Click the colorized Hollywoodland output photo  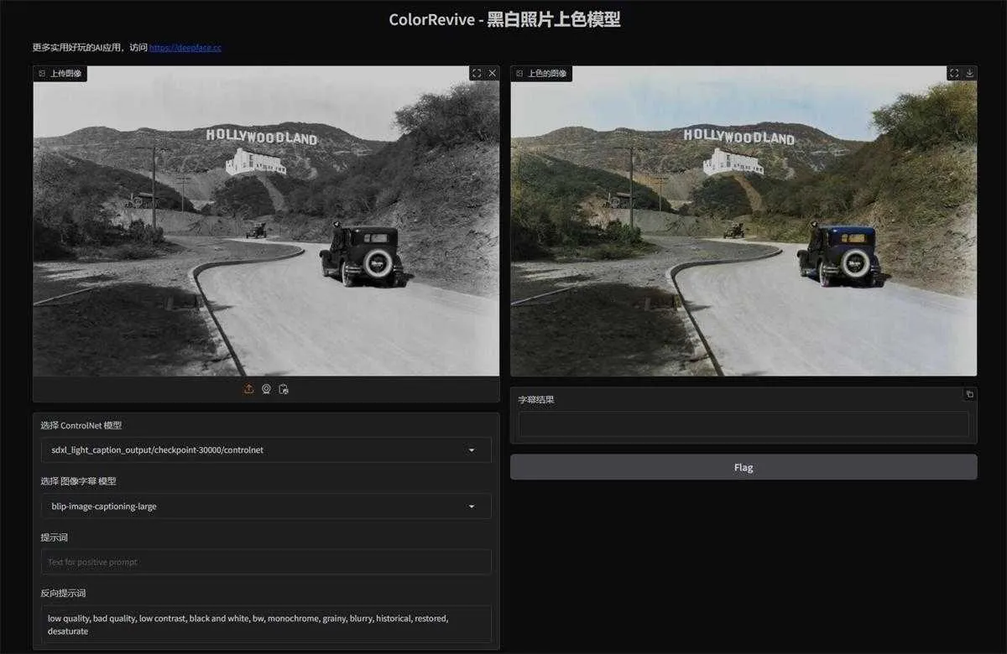click(x=744, y=221)
